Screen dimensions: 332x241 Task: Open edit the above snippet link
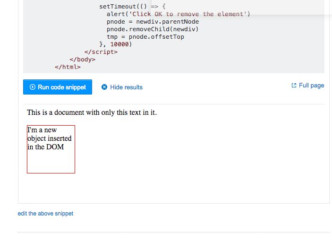(45, 214)
